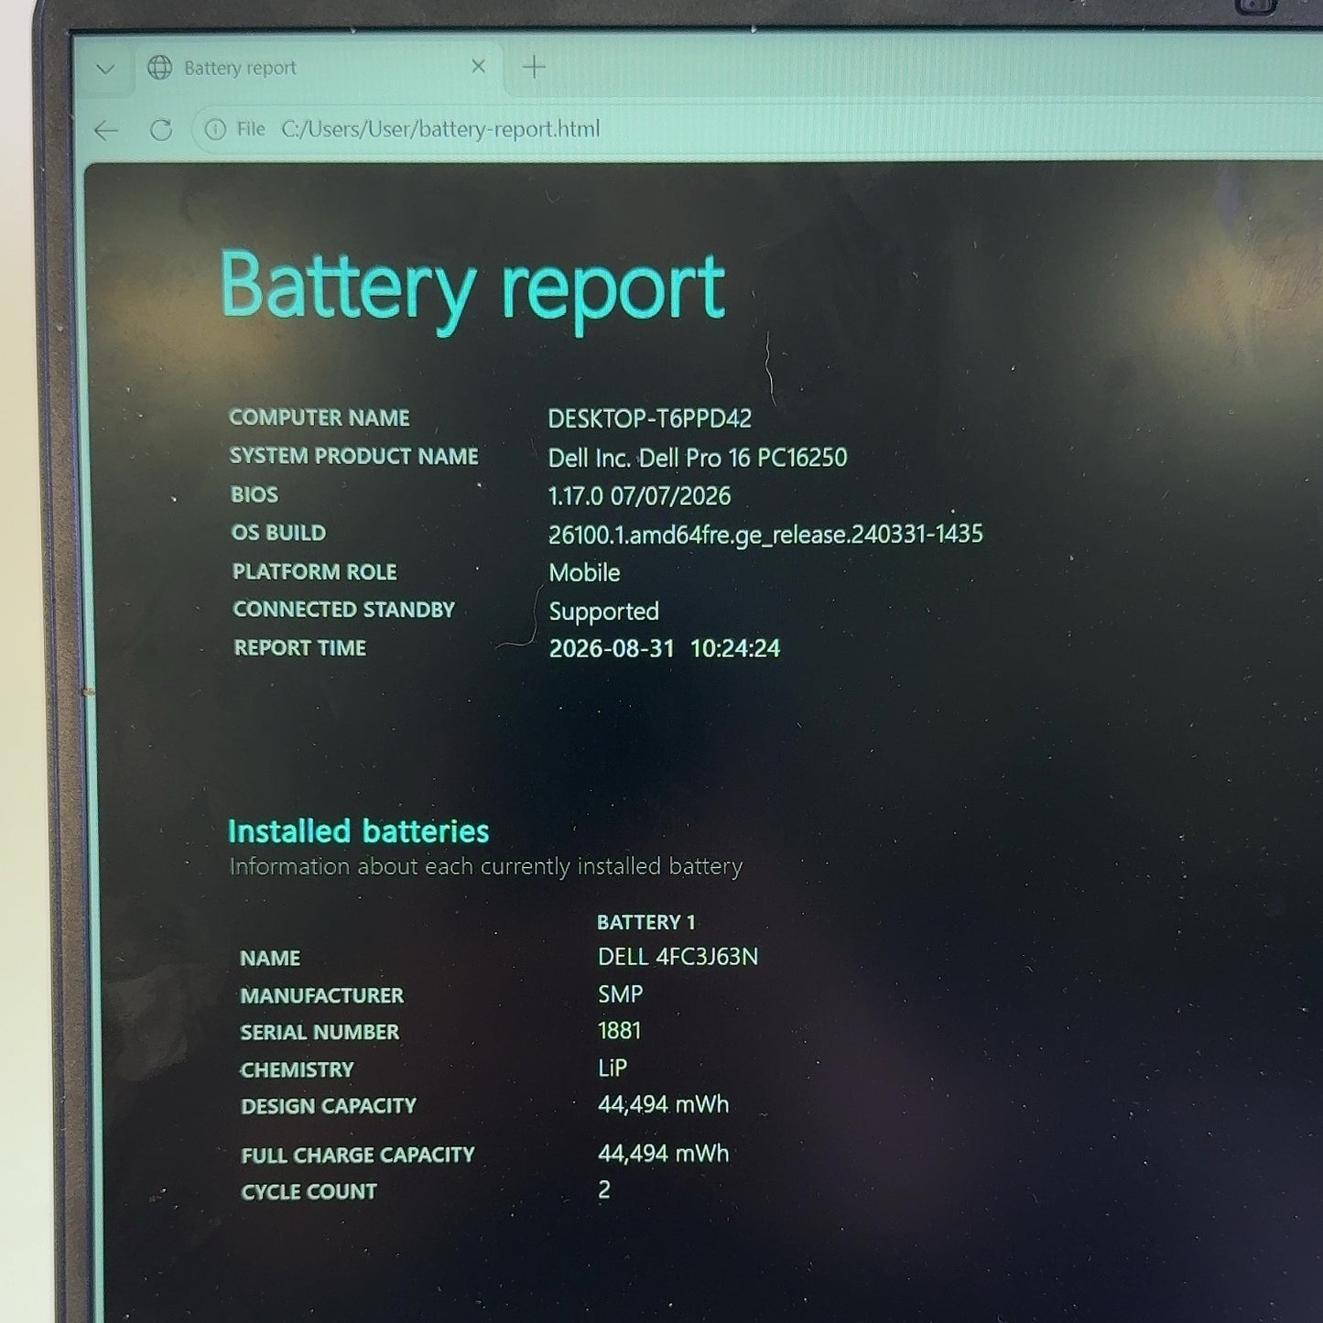
Task: Select cycle count value 2
Action: (604, 1189)
